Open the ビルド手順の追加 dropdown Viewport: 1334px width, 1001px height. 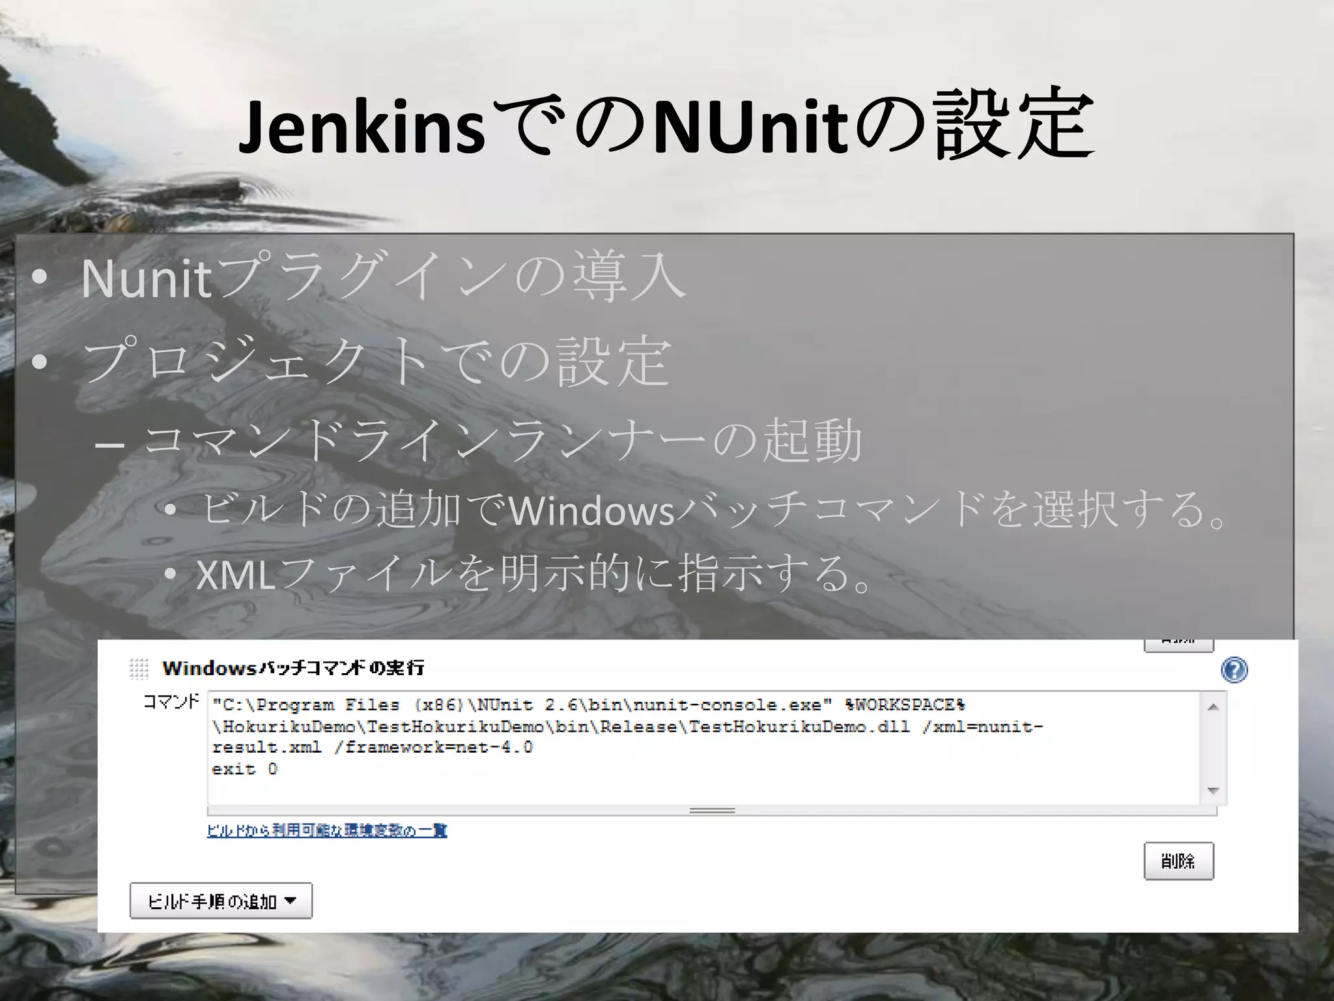click(221, 901)
